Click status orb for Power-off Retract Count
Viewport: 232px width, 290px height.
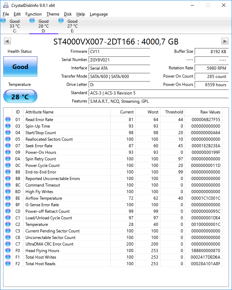pyautogui.click(x=8, y=211)
